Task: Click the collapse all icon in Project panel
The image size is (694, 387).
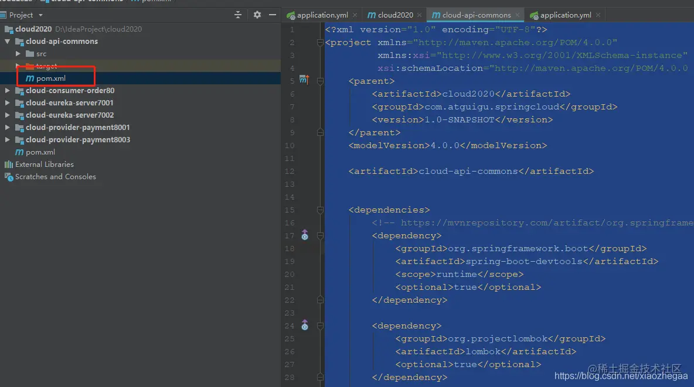Action: coord(237,15)
